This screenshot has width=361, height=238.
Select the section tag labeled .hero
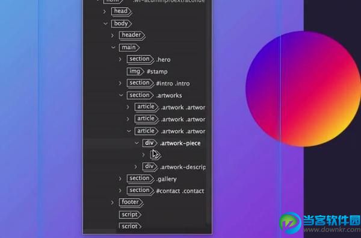140,59
